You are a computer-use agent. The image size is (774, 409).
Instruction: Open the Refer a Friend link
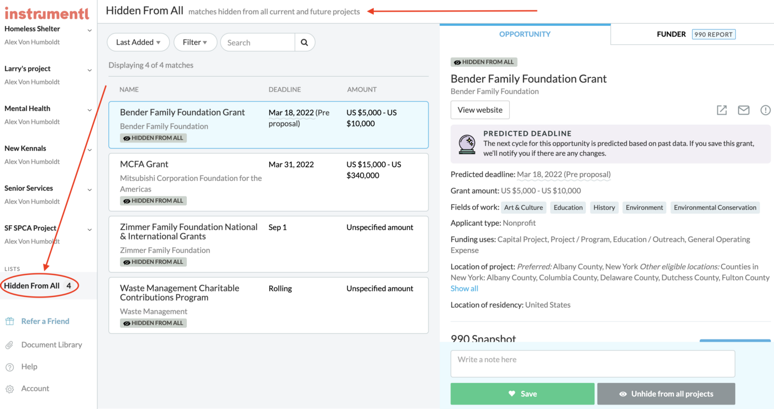[x=45, y=321]
